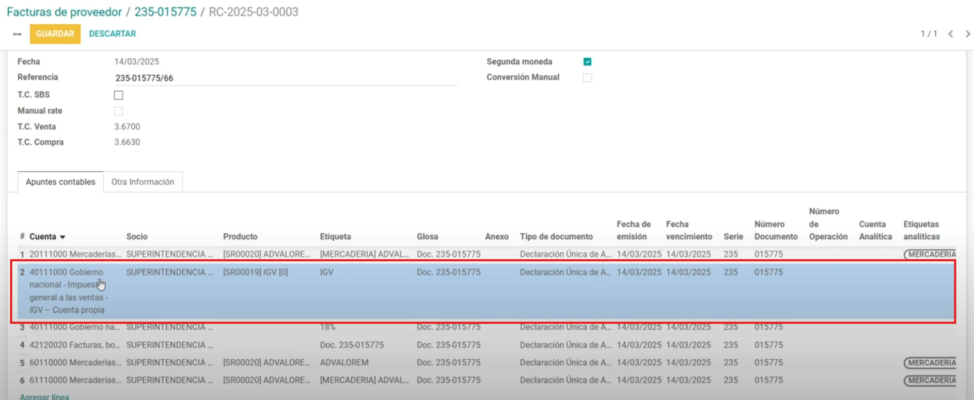This screenshot has width=974, height=400.
Task: Tick the T.C. SBS checkbox
Action: (x=119, y=95)
